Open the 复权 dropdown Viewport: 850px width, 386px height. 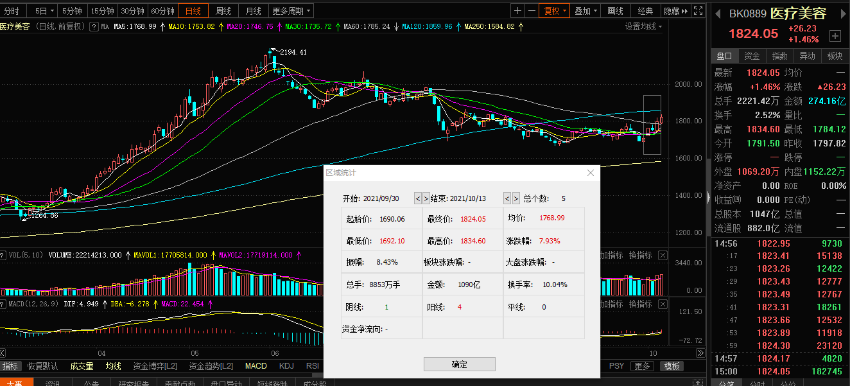tap(555, 11)
